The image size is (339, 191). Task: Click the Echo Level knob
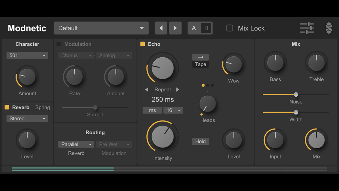(234, 140)
